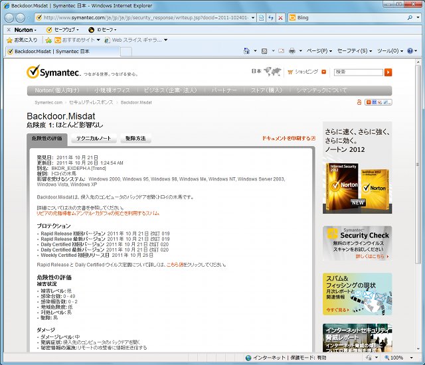Viewport: 425px width, 365px height.
Task: Click the Symantec Security Check banner
Action: [x=357, y=244]
